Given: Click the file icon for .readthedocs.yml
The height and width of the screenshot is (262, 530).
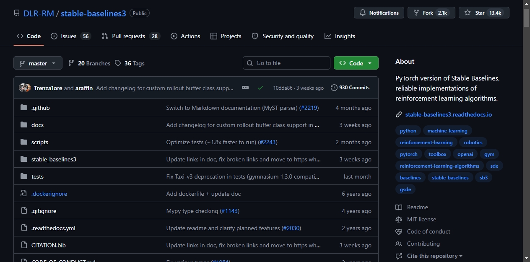Looking at the screenshot, I should pyautogui.click(x=24, y=228).
